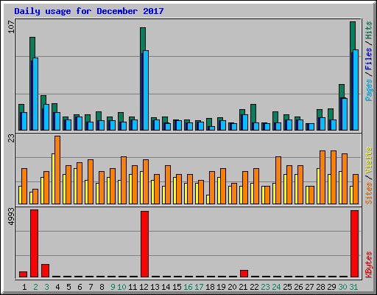The image size is (377, 295).
Task: Click the 23 axis value
Action: coord(11,138)
